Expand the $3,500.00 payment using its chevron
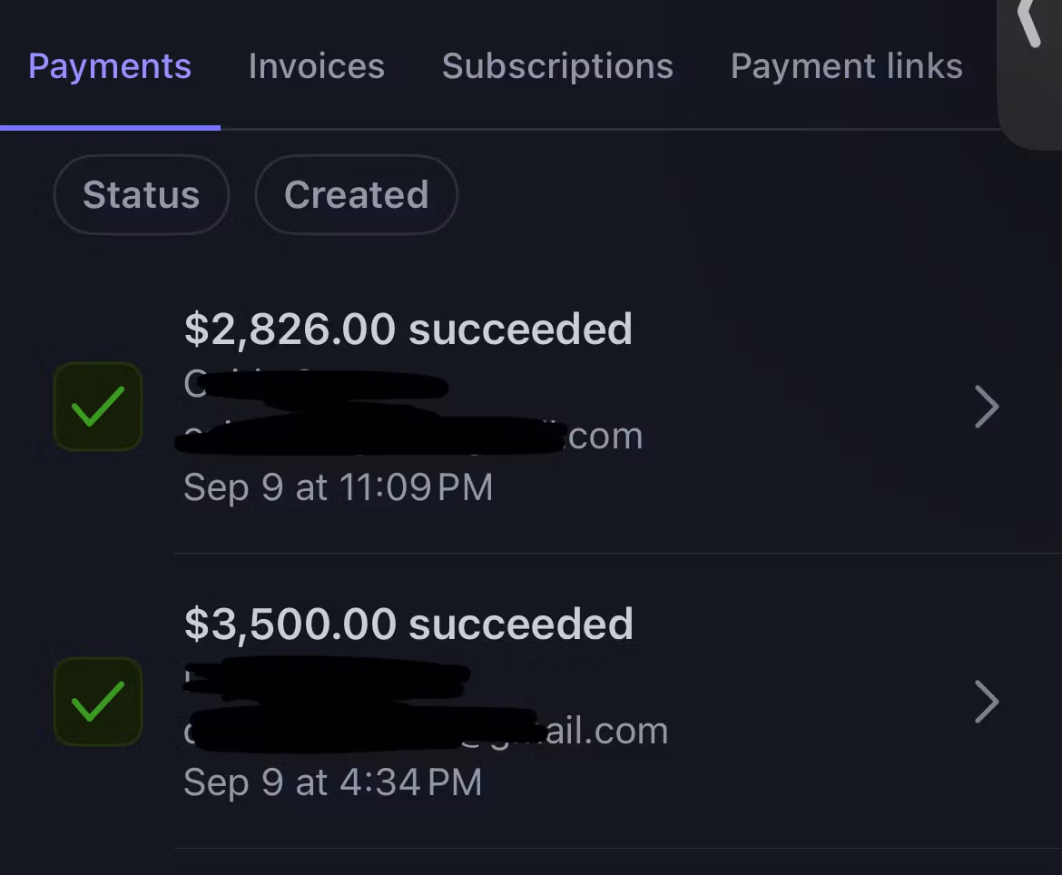Screen dimensions: 1062x875 [987, 702]
